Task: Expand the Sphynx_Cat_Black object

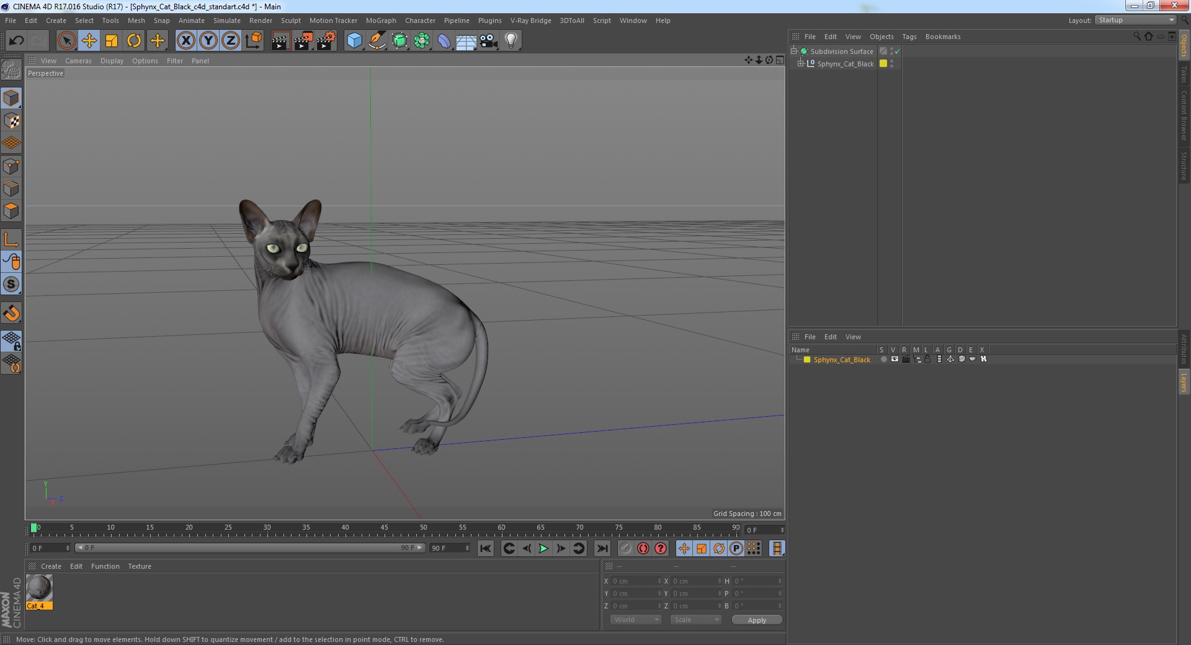Action: coord(801,63)
